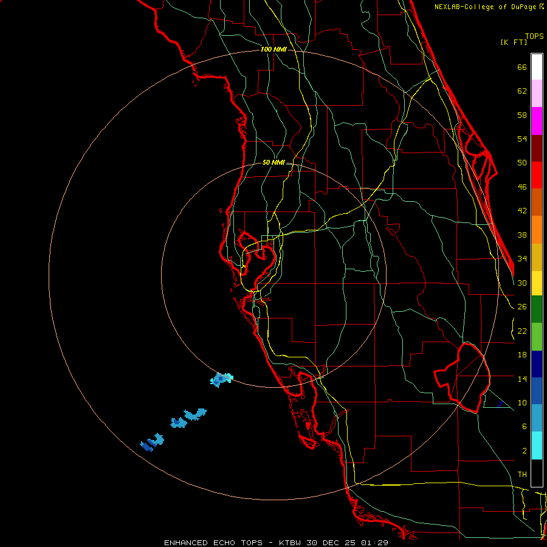Click the gold legend swatch below orange
This screenshot has width=547, height=547.
pyautogui.click(x=537, y=257)
